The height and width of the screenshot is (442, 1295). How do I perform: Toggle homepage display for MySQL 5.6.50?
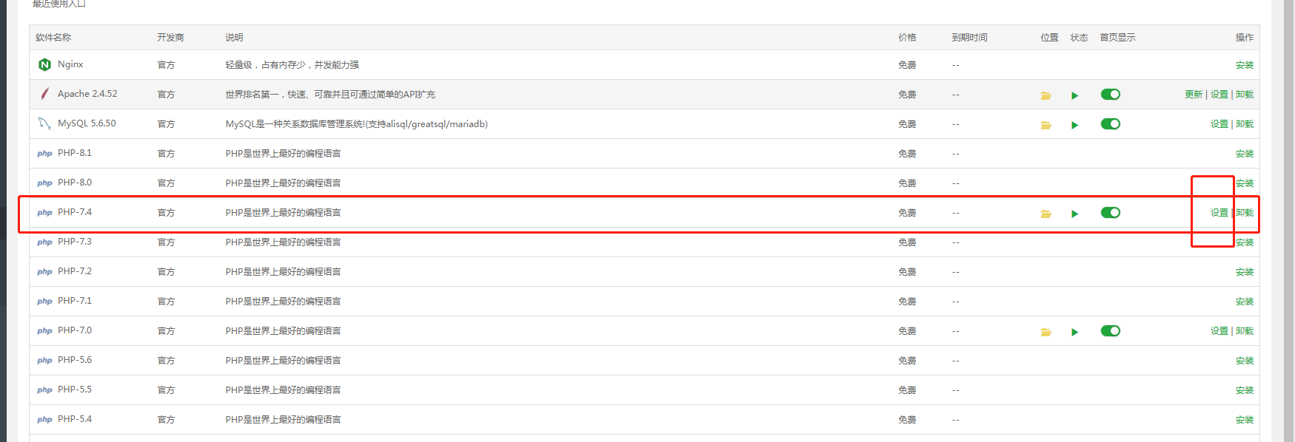tap(1111, 124)
